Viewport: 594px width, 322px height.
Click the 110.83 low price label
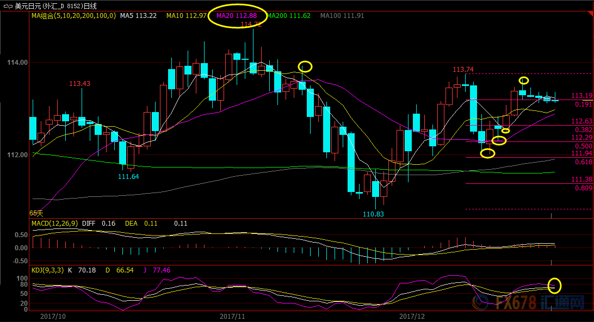[x=373, y=214]
